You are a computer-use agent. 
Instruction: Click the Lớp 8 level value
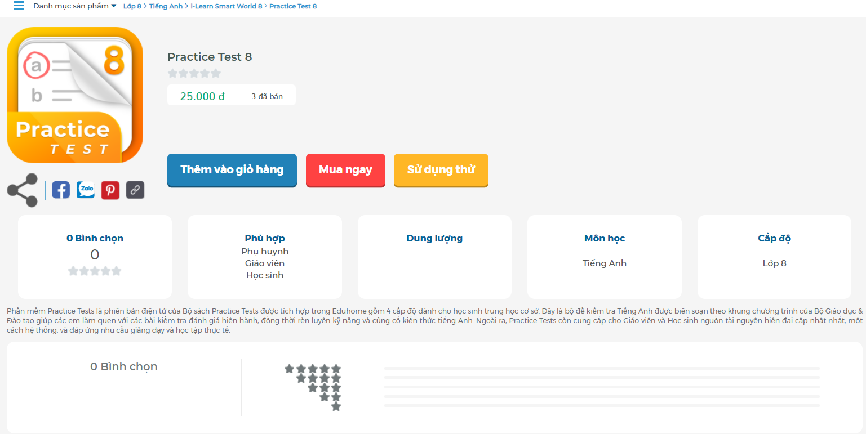click(x=775, y=263)
